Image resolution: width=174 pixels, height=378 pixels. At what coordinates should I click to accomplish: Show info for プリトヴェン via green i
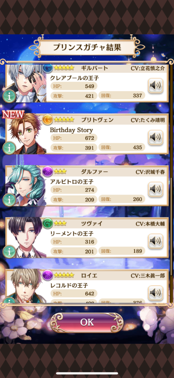[9, 148]
